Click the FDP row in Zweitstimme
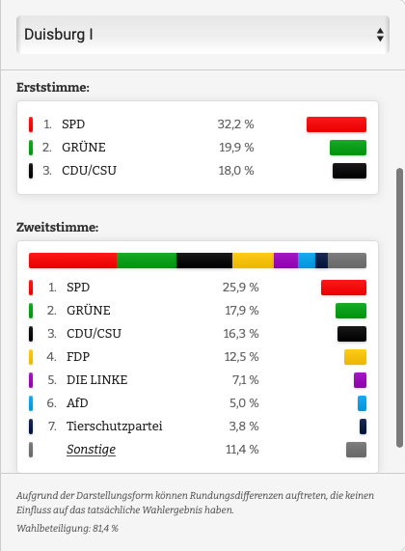 [x=198, y=357]
